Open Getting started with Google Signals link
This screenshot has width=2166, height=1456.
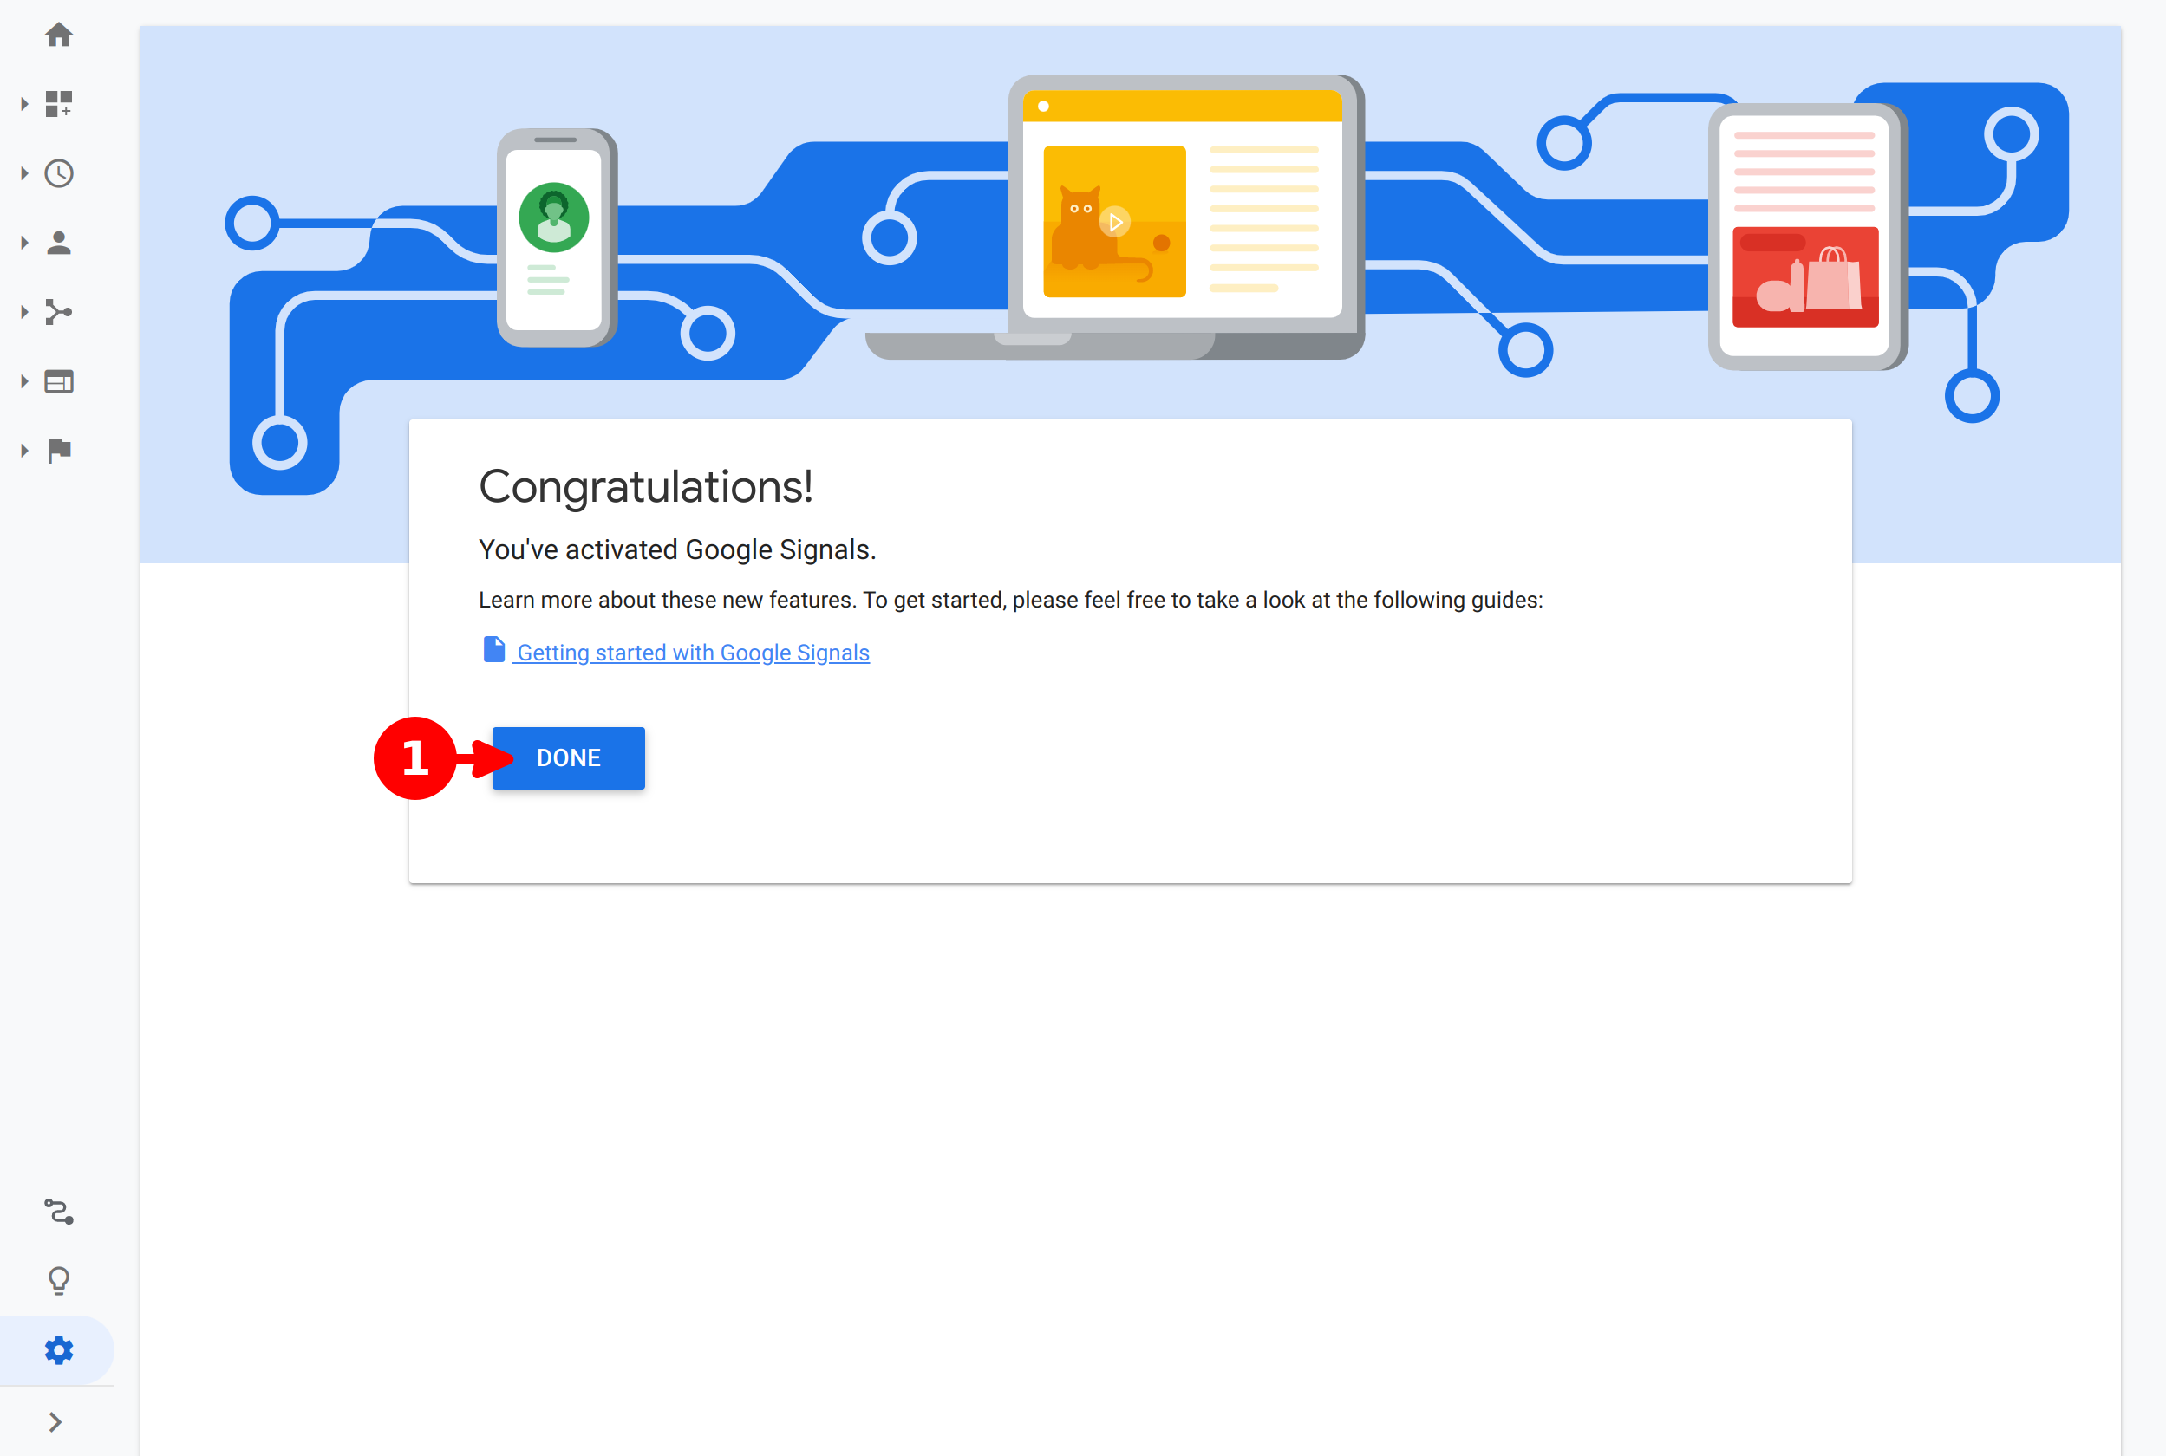[693, 653]
